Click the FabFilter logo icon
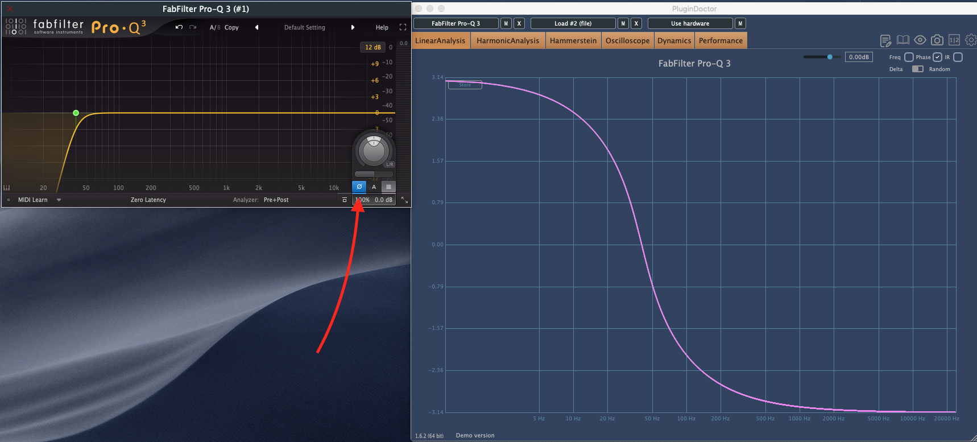The width and height of the screenshot is (977, 442). tap(16, 27)
